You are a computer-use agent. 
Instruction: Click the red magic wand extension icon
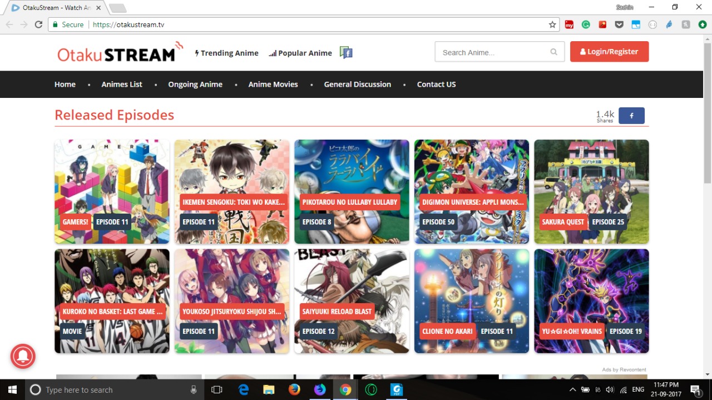[602, 24]
